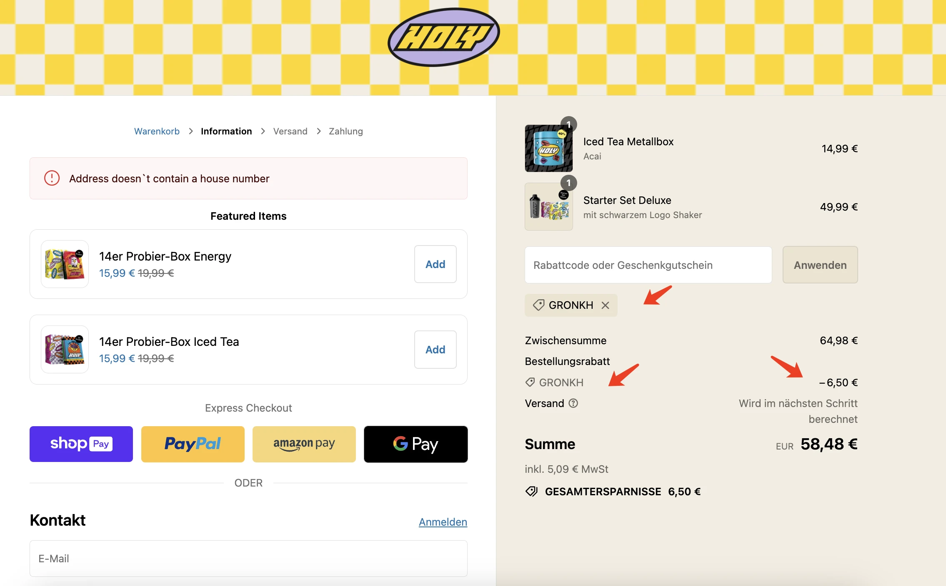
Task: Focus the Rabattcode oder Geschenkgutschein field
Action: [648, 265]
